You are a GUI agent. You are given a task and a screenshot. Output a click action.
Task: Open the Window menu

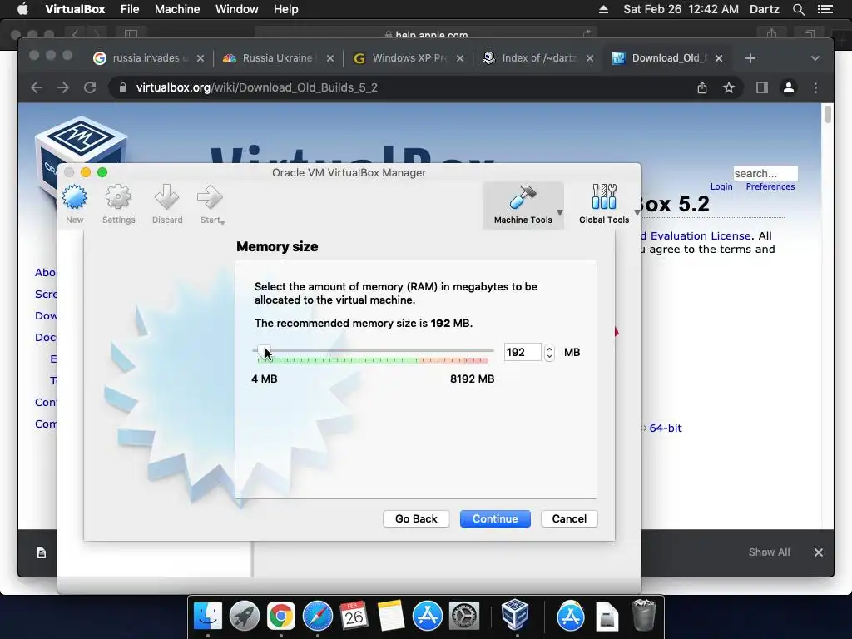pyautogui.click(x=237, y=9)
